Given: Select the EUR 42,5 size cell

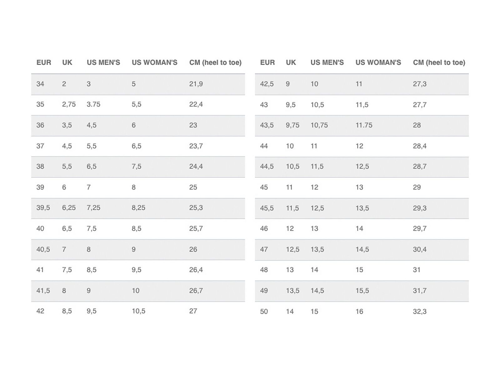Looking at the screenshot, I should pyautogui.click(x=267, y=84).
